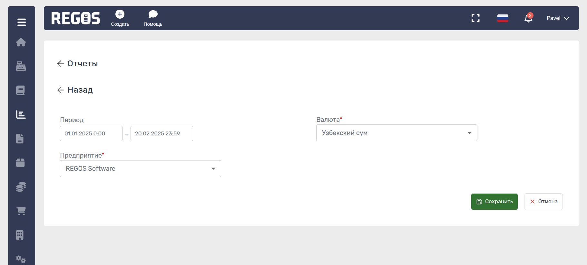Open the warehouse box sidebar icon
This screenshot has height=265, width=587.
[21, 163]
